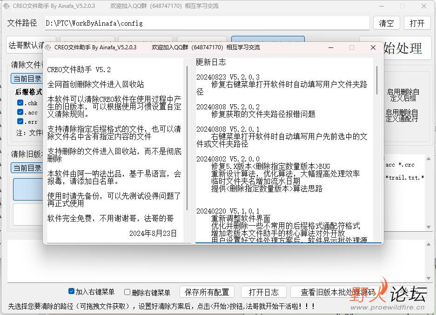Select 法哥默认清 preset tab

click(x=26, y=45)
